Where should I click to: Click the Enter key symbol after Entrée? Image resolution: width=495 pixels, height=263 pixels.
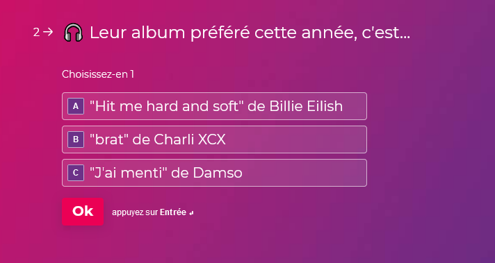pos(191,213)
